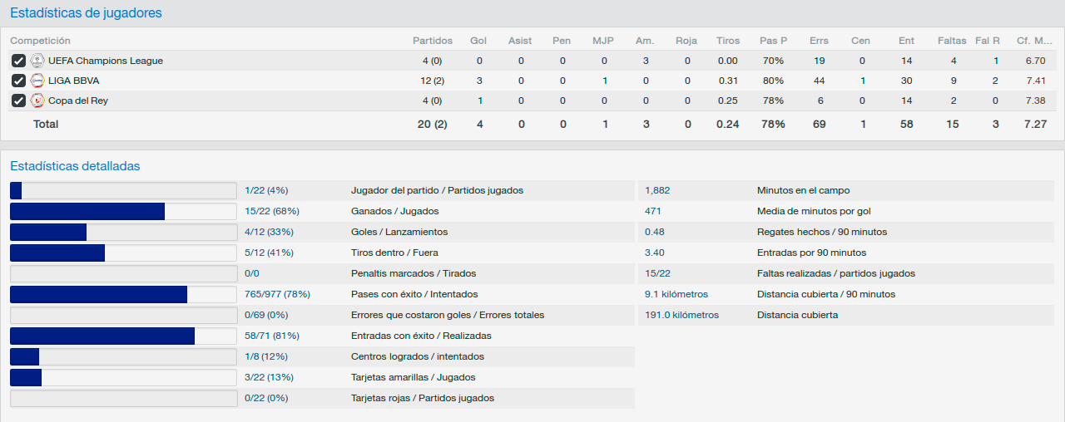Click the LIGA BBVA competition logo
This screenshot has width=1065, height=422.
37,81
